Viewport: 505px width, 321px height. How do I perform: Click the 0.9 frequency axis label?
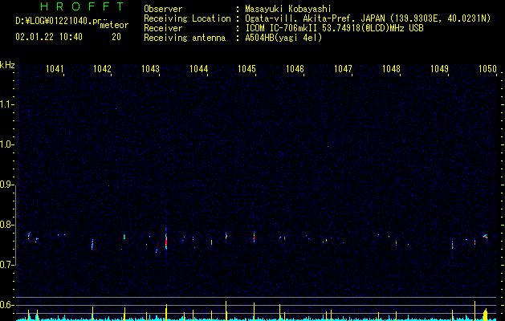click(x=6, y=185)
